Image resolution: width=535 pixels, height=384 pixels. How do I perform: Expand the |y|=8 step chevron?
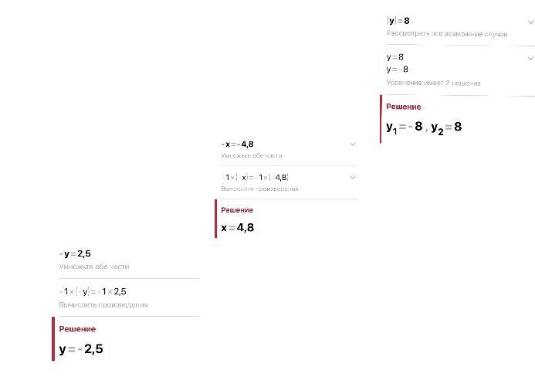point(530,22)
